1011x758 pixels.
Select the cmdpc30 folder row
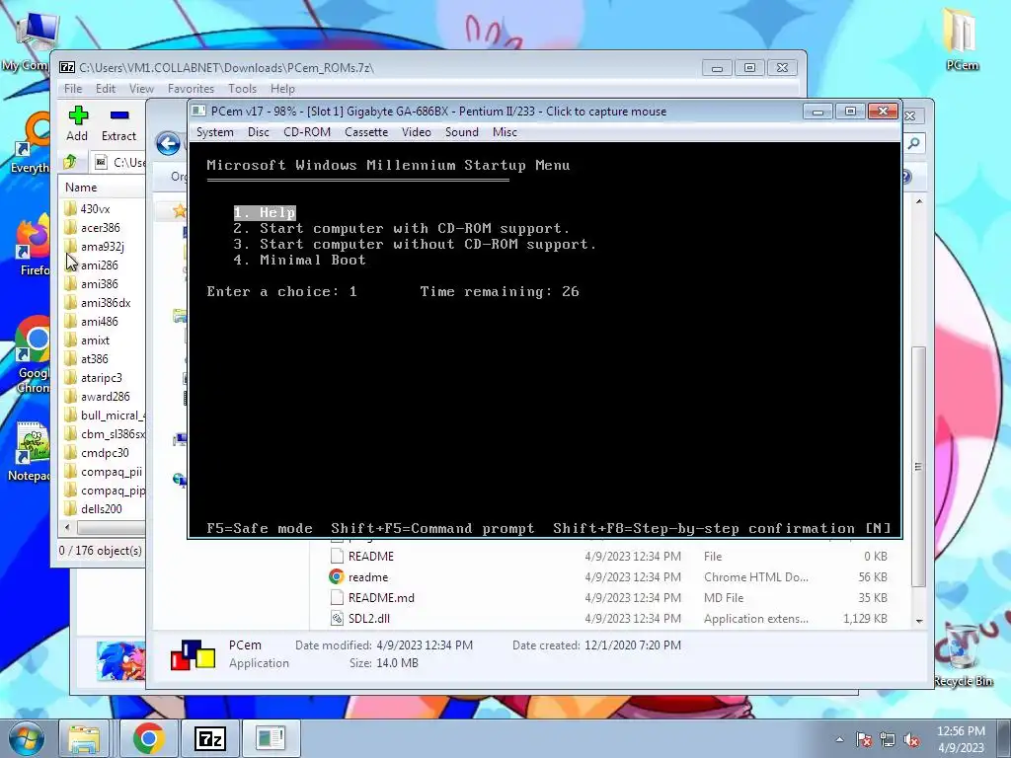(x=103, y=453)
